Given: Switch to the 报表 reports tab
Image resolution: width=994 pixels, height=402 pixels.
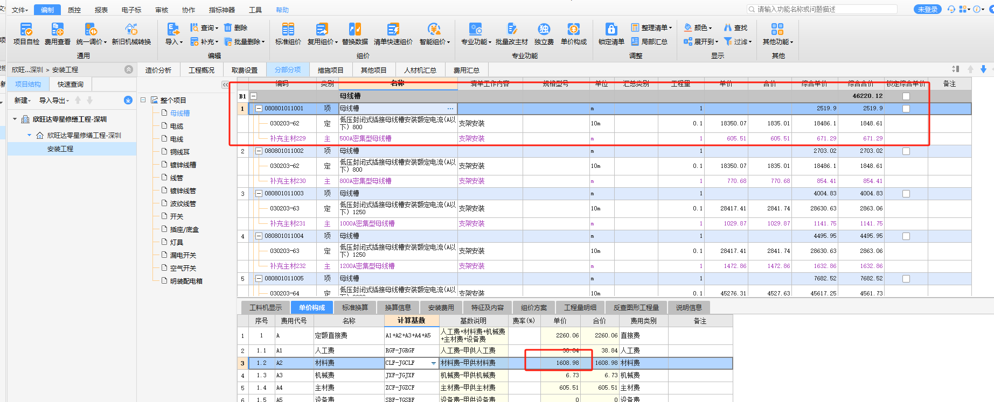Looking at the screenshot, I should pos(101,10).
